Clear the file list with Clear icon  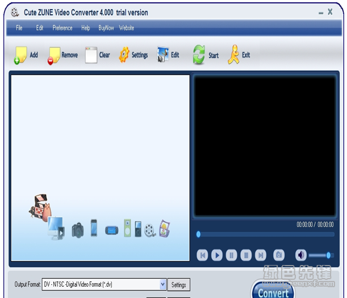point(91,55)
